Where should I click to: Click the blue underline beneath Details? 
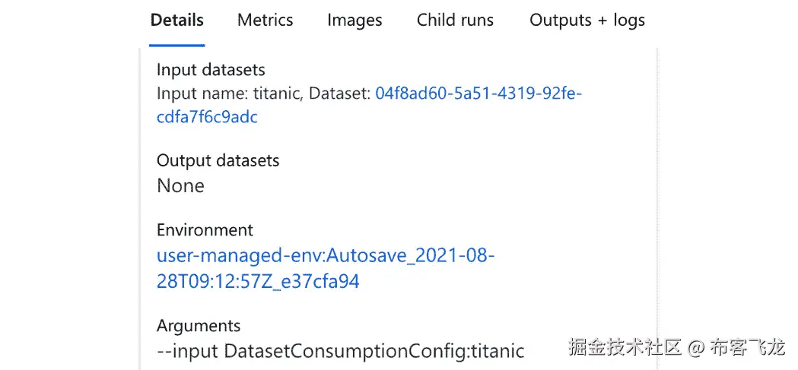click(176, 45)
